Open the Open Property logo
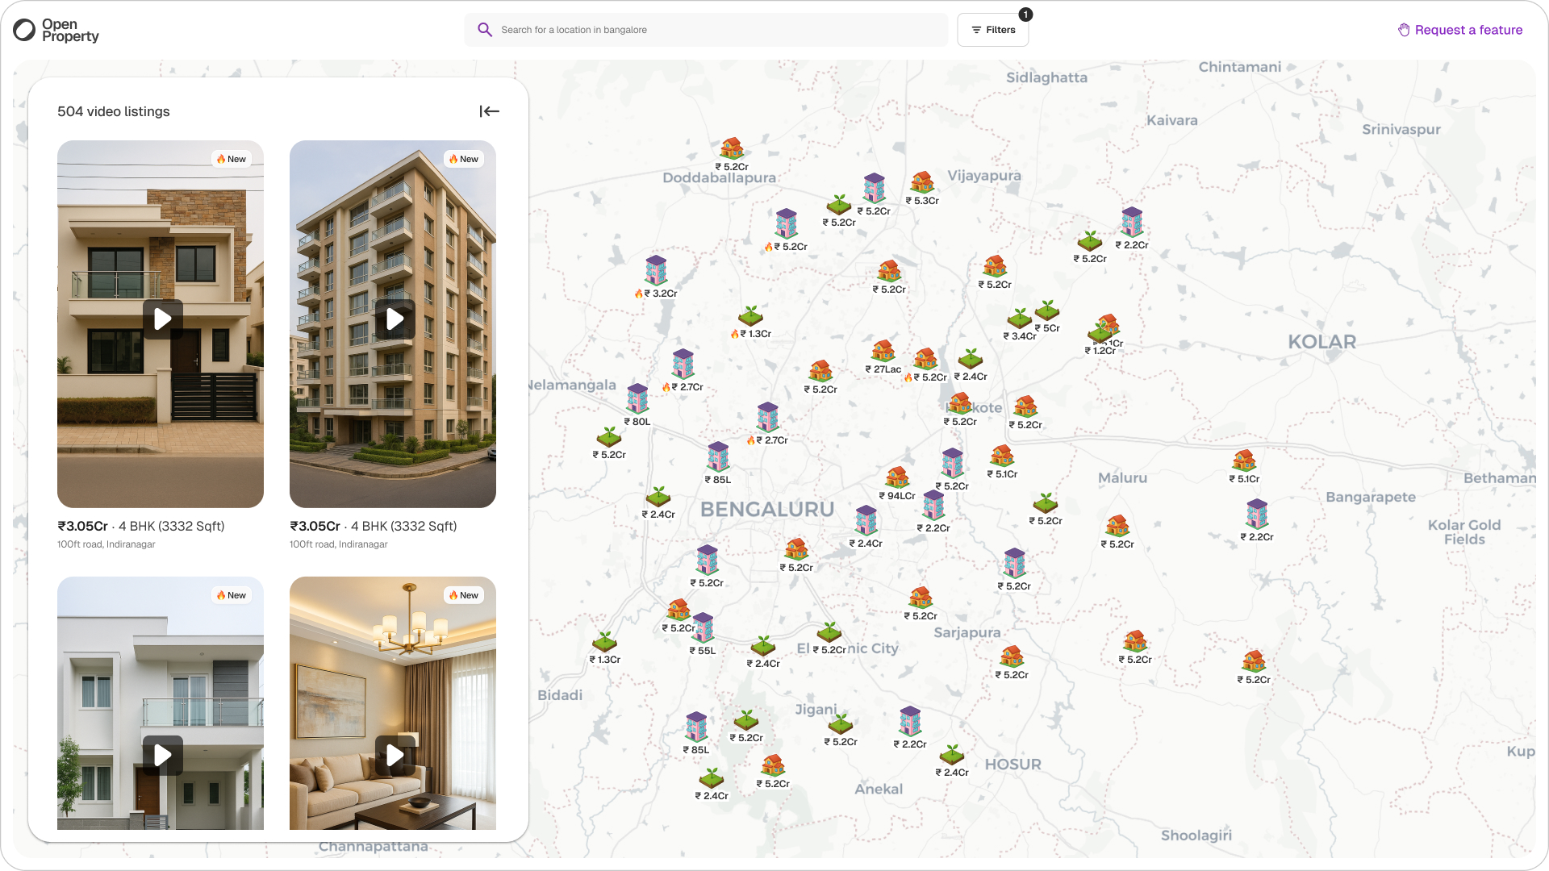Image resolution: width=1549 pixels, height=871 pixels. coord(56,30)
